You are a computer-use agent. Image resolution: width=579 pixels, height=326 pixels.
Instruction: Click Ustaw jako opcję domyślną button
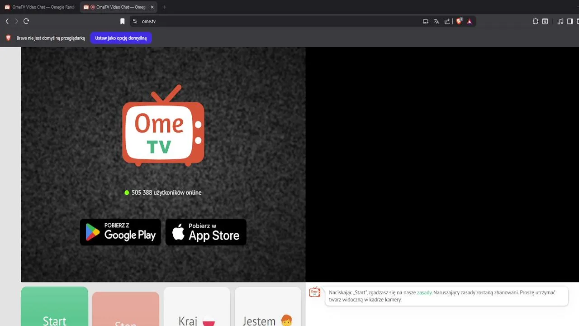[121, 38]
